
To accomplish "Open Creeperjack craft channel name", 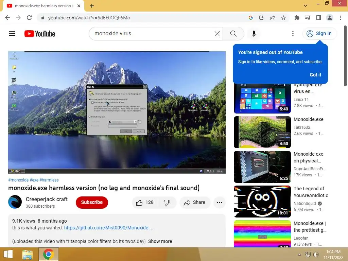I will tap(47, 199).
